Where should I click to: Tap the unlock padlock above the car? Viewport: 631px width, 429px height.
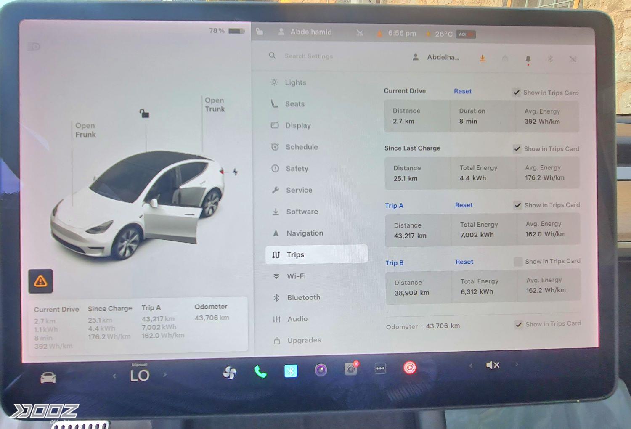[144, 113]
